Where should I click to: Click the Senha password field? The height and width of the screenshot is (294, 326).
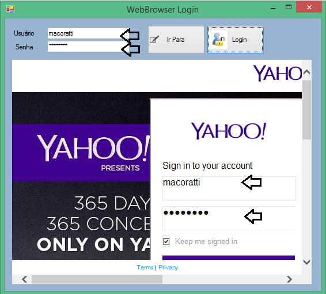pos(88,47)
